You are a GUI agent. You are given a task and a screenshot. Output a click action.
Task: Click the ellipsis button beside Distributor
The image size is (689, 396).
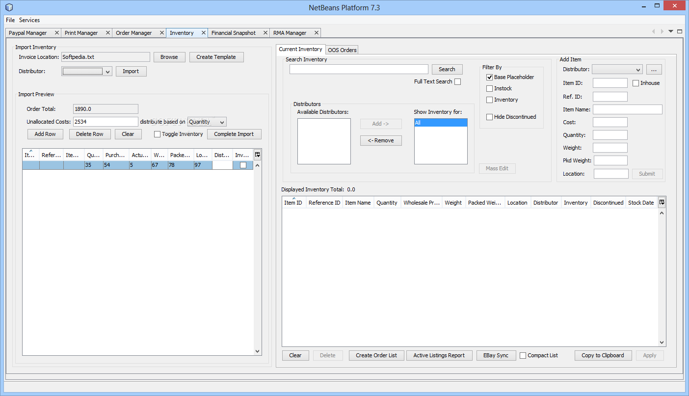click(x=654, y=70)
